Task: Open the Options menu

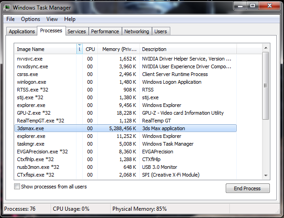Action: tap(30, 19)
